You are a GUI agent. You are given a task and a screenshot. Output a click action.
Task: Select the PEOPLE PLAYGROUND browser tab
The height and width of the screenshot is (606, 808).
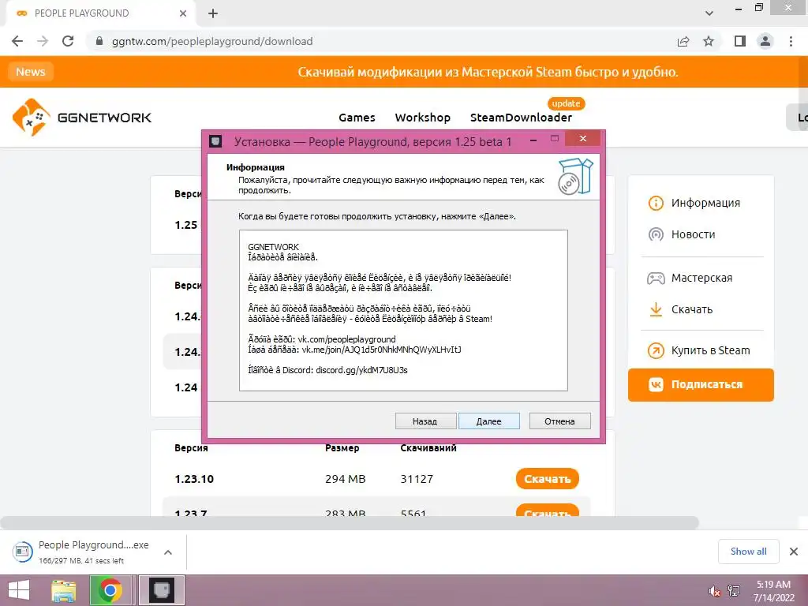click(100, 13)
